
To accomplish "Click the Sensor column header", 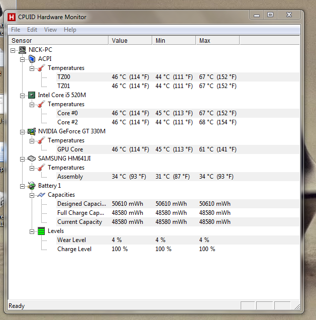I will click(x=58, y=40).
